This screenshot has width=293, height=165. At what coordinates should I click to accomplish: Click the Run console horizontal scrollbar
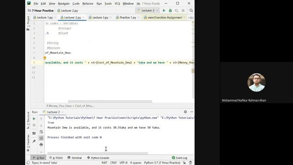[98, 153]
